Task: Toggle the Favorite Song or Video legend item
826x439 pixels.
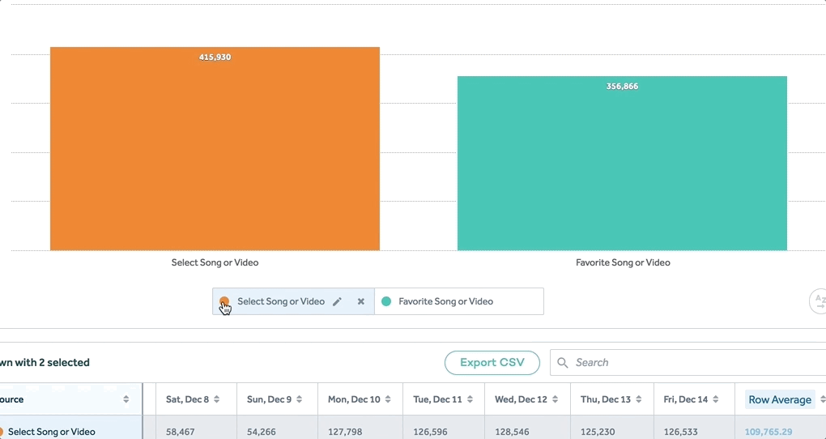Action: (445, 301)
